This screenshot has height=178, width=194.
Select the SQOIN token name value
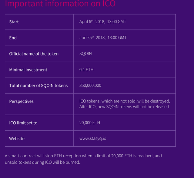click(85, 54)
